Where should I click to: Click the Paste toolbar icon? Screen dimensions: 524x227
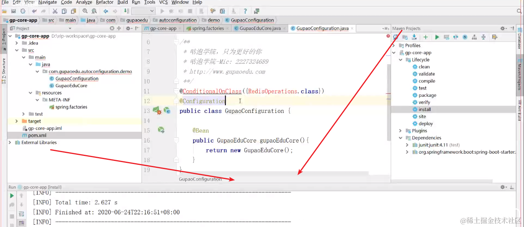(x=73, y=11)
